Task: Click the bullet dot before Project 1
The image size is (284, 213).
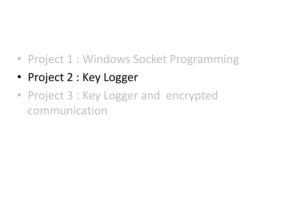Action: (19, 59)
